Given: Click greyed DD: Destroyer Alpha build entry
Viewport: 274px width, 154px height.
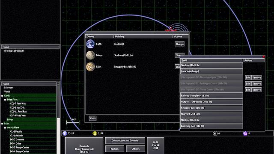Looking at the screenshot, I should (x=211, y=77).
